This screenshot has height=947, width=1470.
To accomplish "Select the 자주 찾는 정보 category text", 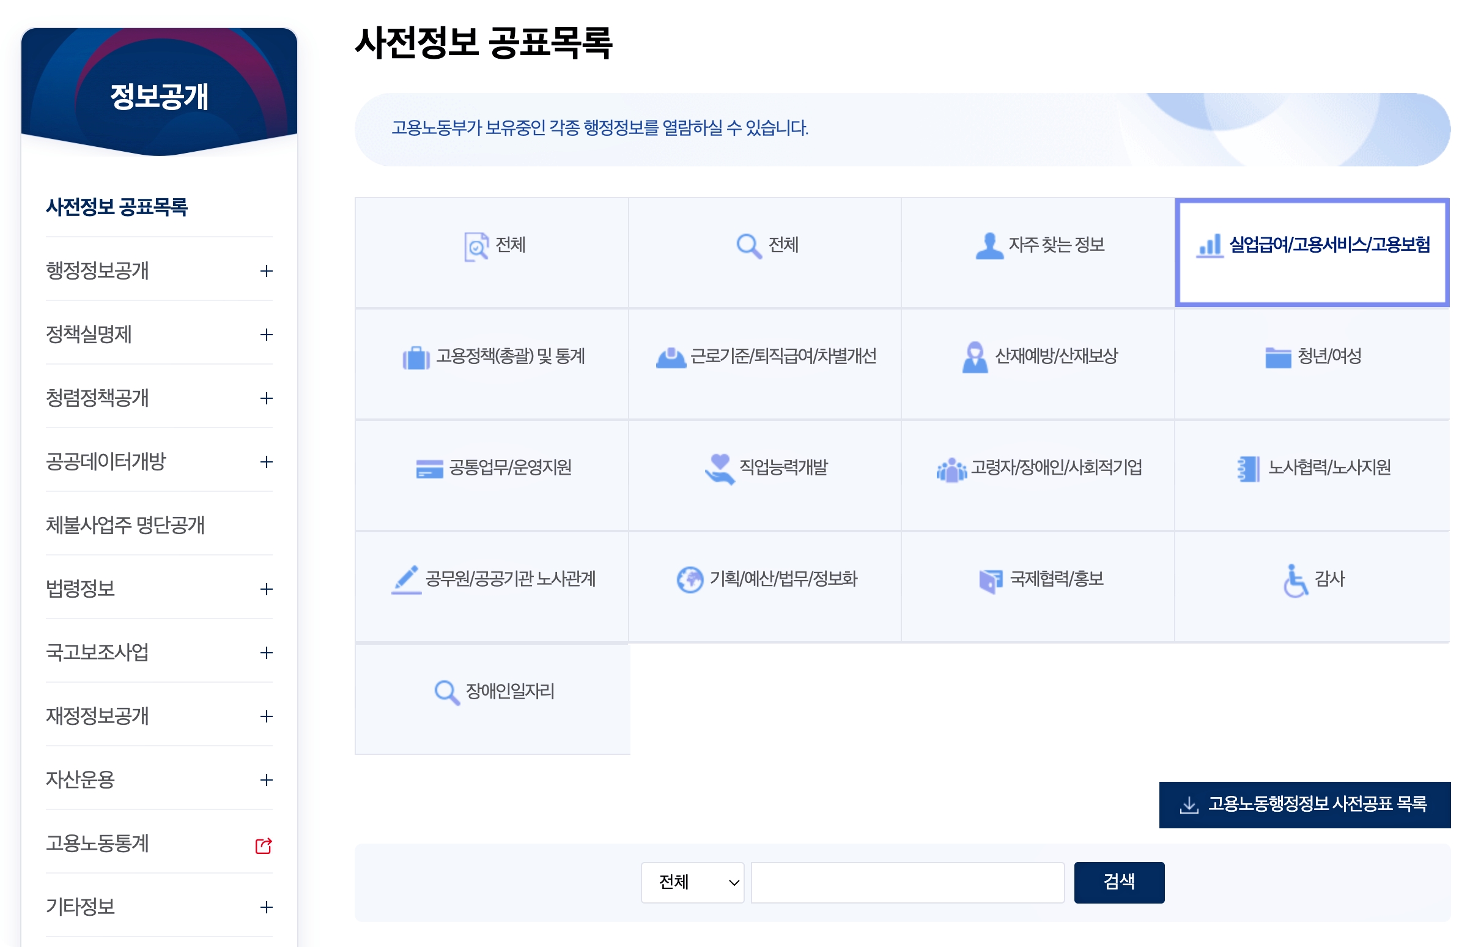I will [1057, 245].
